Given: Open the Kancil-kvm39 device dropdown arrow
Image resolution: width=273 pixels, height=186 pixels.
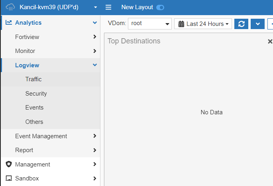Looking at the screenshot, I should (x=95, y=7).
